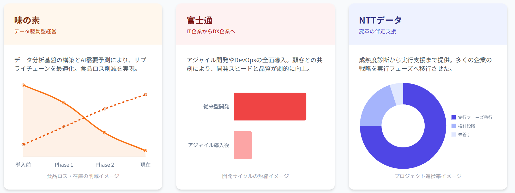The width and height of the screenshot is (515, 193).
Task: Select the solid line's Phase 2 data point
Action: click(105, 133)
